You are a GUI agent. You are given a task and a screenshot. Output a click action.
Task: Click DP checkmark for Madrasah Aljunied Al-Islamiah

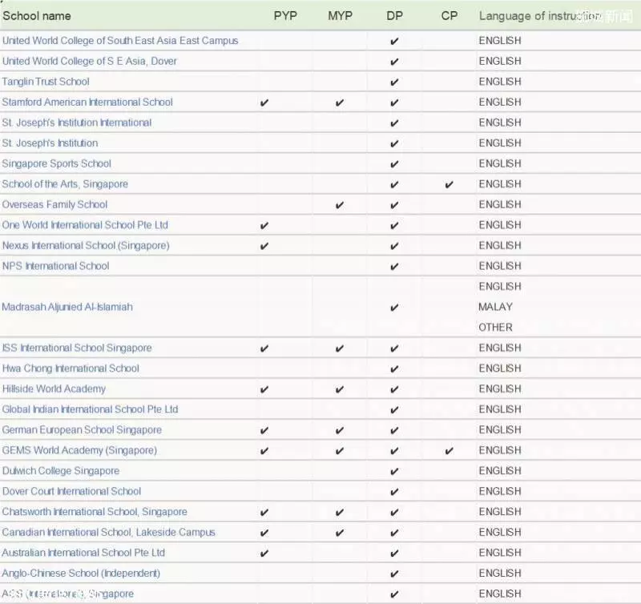pos(394,308)
